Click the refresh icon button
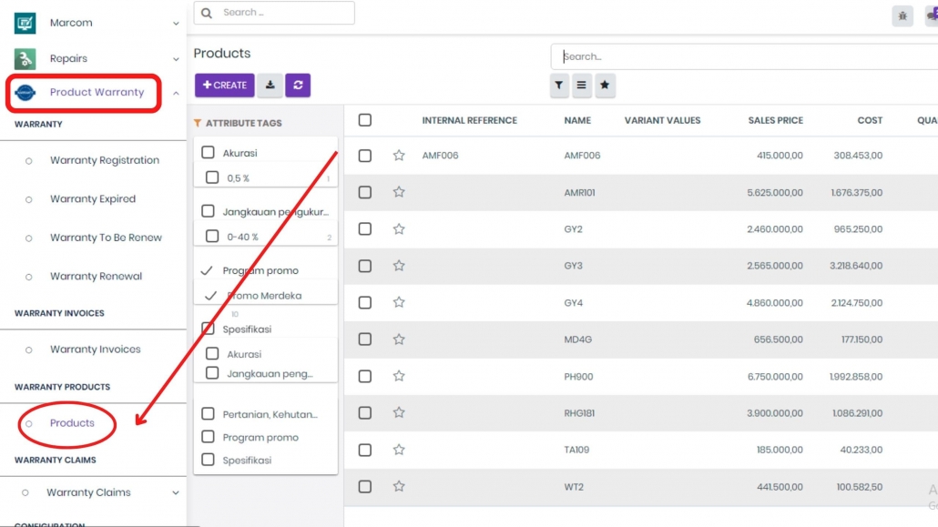 298,85
